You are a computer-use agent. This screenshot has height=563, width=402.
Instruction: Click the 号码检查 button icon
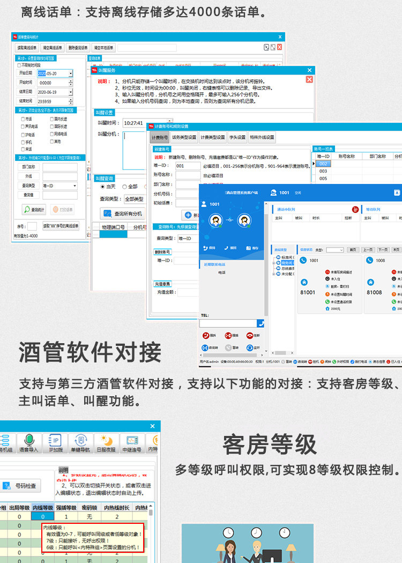coord(6,486)
